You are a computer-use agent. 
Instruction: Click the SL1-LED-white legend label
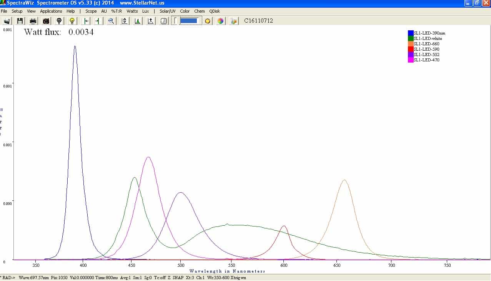428,38
